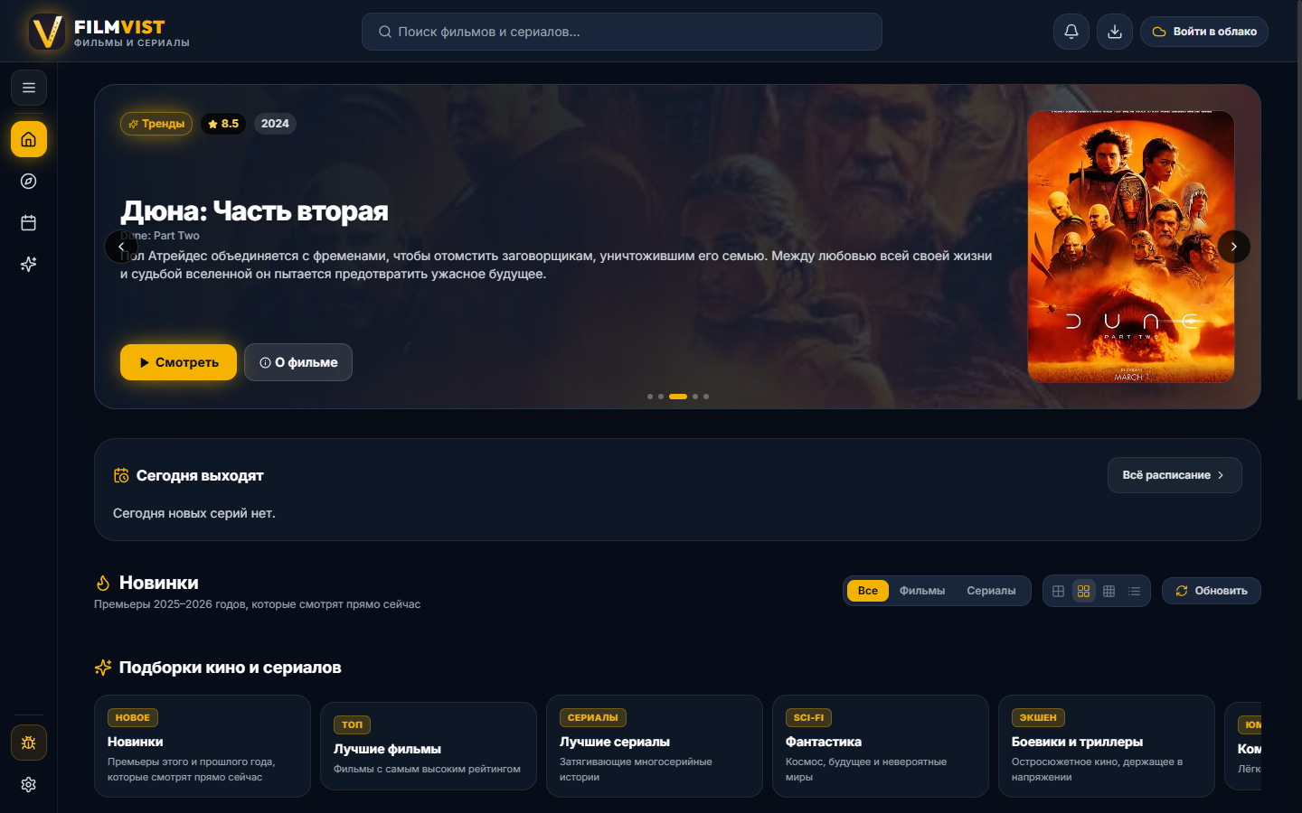Switch to list view layout
This screenshot has width=1302, height=813.
(x=1134, y=591)
